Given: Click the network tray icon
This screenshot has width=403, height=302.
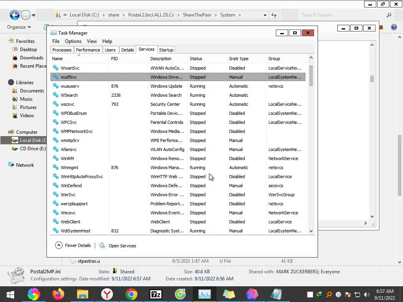Looking at the screenshot, I should [x=357, y=295].
